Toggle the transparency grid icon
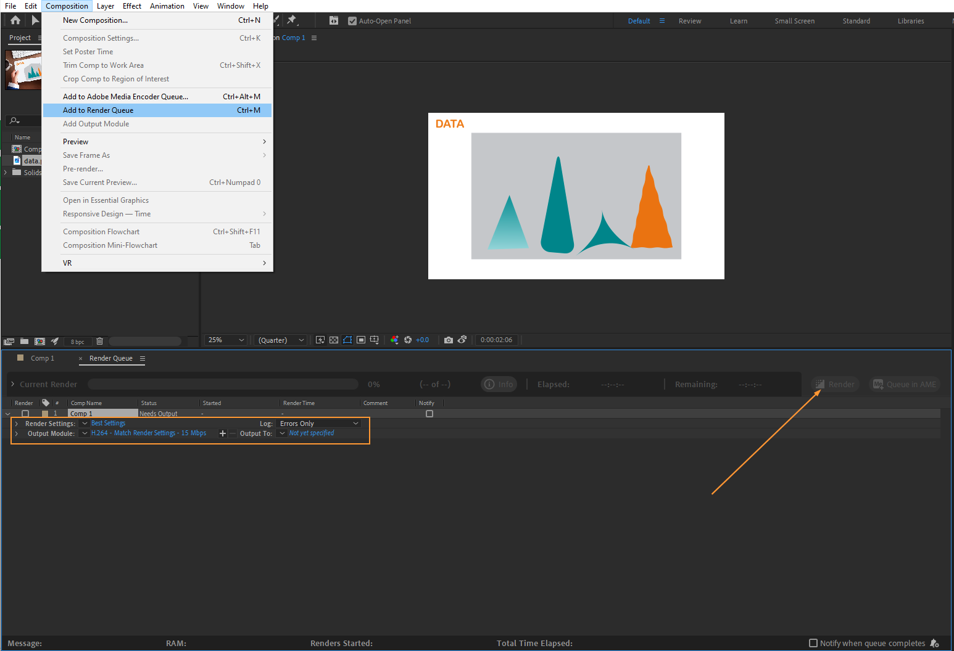 pos(334,340)
